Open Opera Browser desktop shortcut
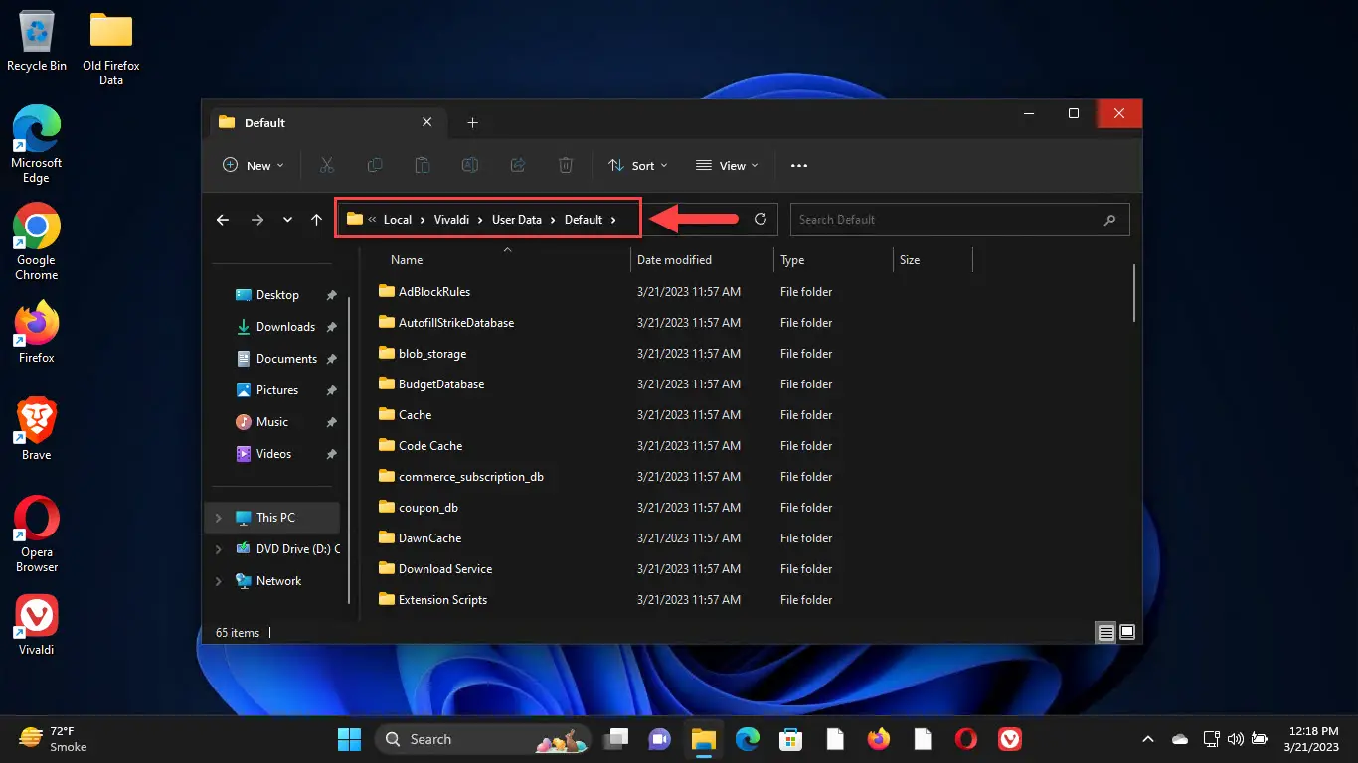The height and width of the screenshot is (763, 1358). 37,534
